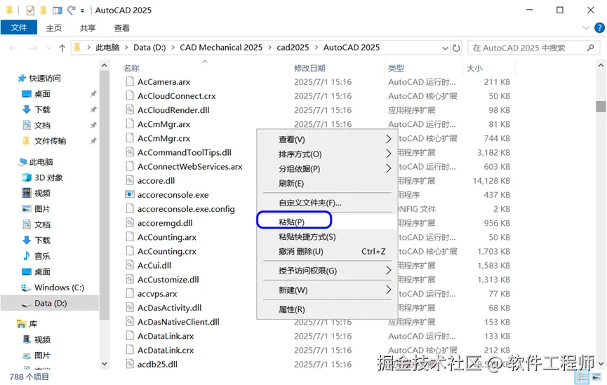
Task: Open the address bar history dropdown
Action: [x=445, y=48]
